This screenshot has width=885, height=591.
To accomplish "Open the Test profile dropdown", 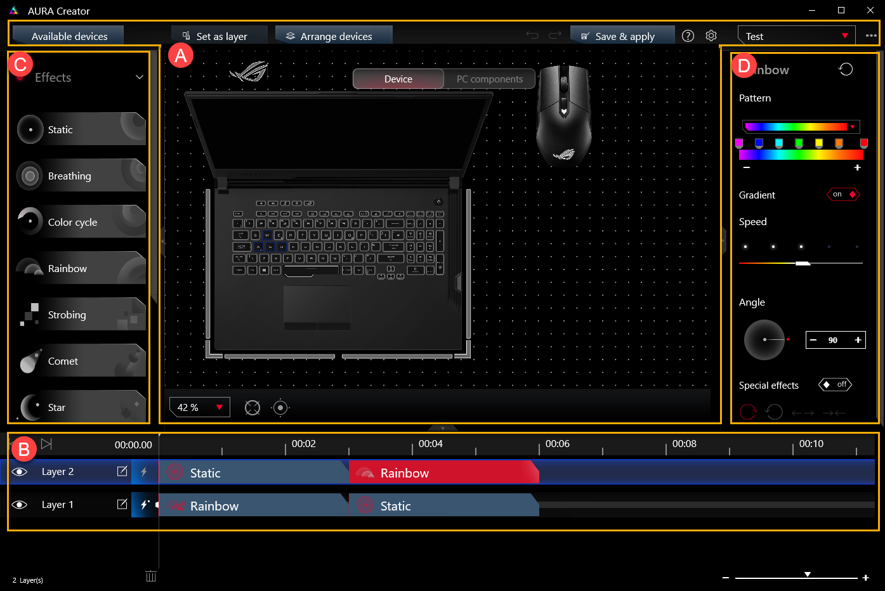I will (x=796, y=36).
